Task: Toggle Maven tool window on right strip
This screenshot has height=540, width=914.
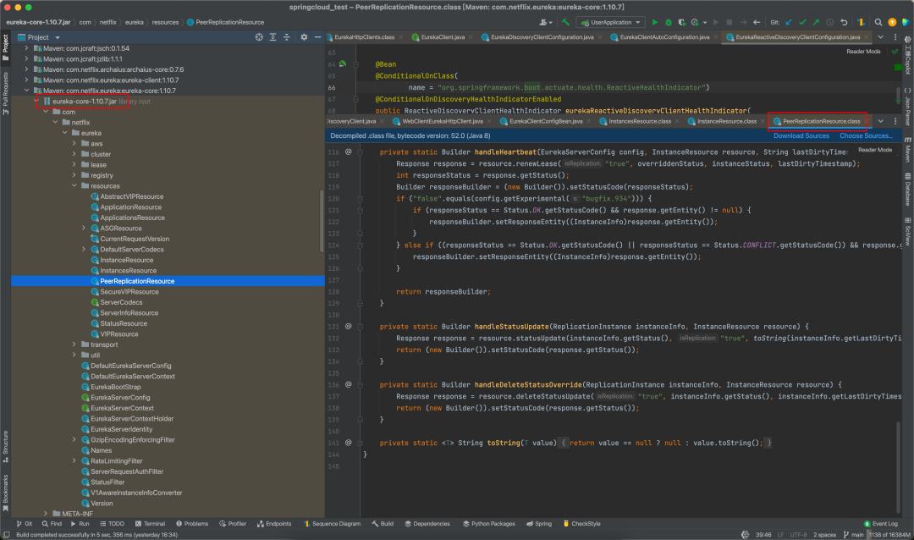Action: [x=907, y=150]
